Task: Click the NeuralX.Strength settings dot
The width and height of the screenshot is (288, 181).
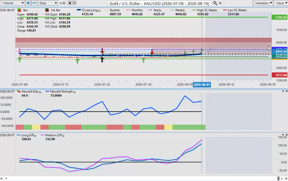Action: pyautogui.click(x=75, y=92)
